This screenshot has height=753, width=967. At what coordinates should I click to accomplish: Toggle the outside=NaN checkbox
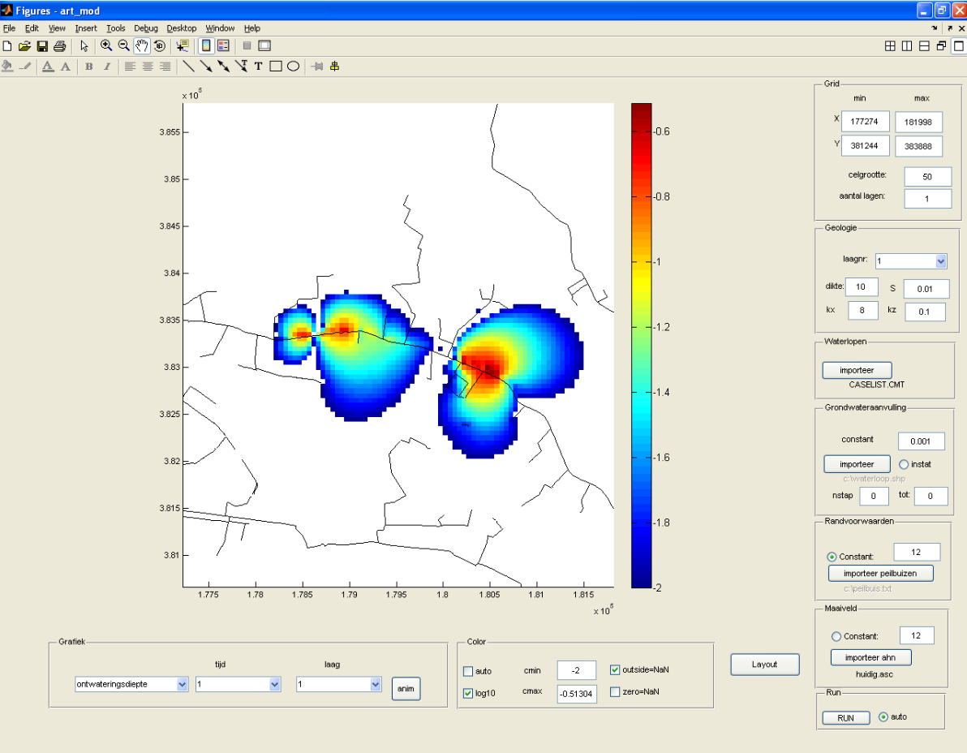[x=615, y=669]
